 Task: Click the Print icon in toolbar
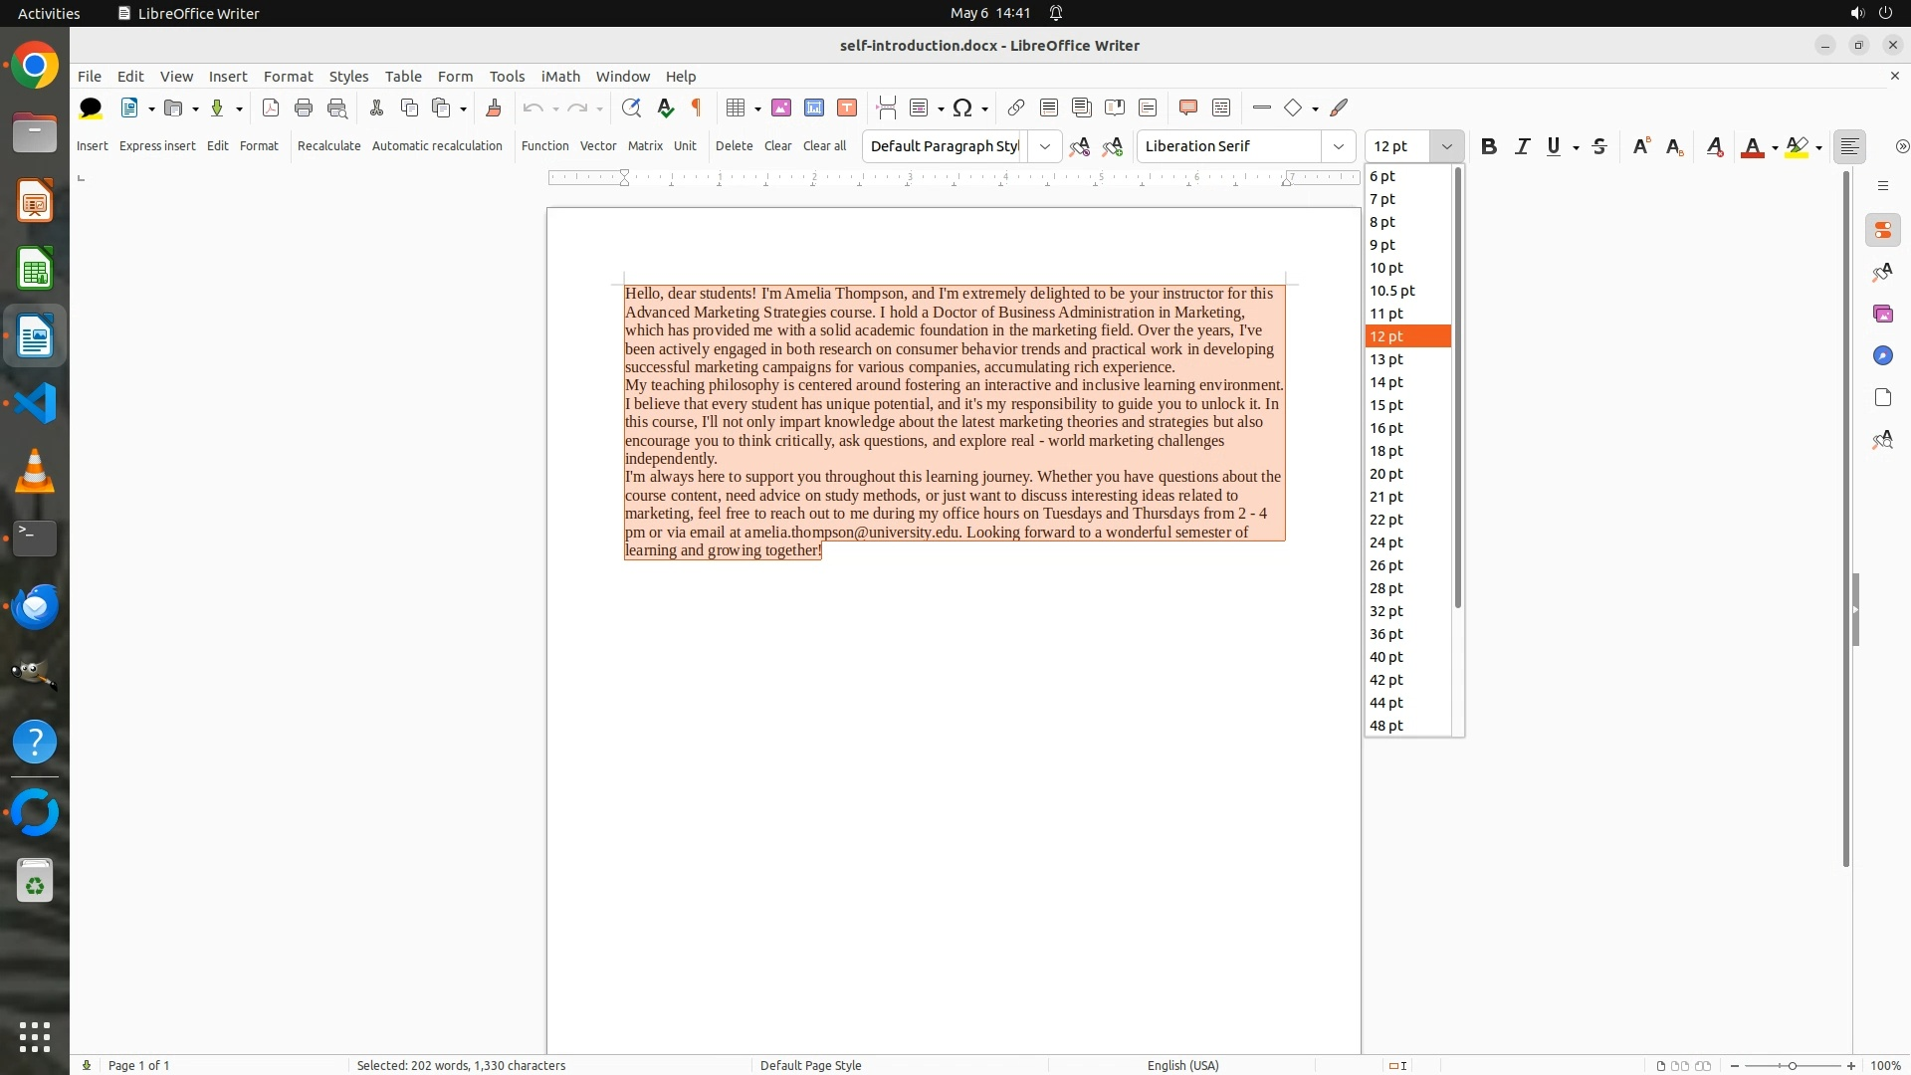pos(304,107)
